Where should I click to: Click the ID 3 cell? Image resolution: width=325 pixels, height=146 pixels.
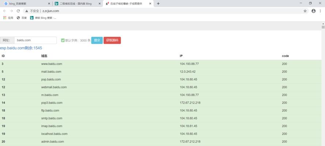click(3, 64)
